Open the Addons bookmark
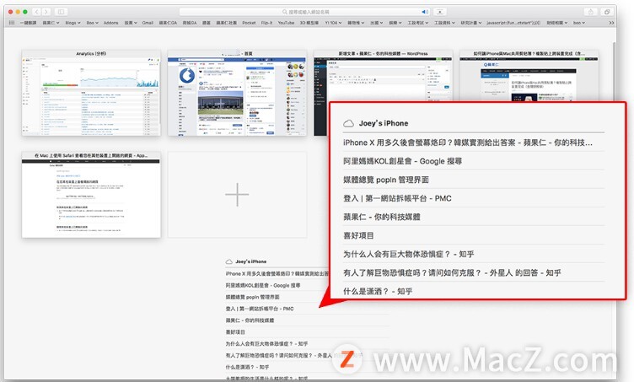Screen dimensions: 634x382 coord(110,23)
